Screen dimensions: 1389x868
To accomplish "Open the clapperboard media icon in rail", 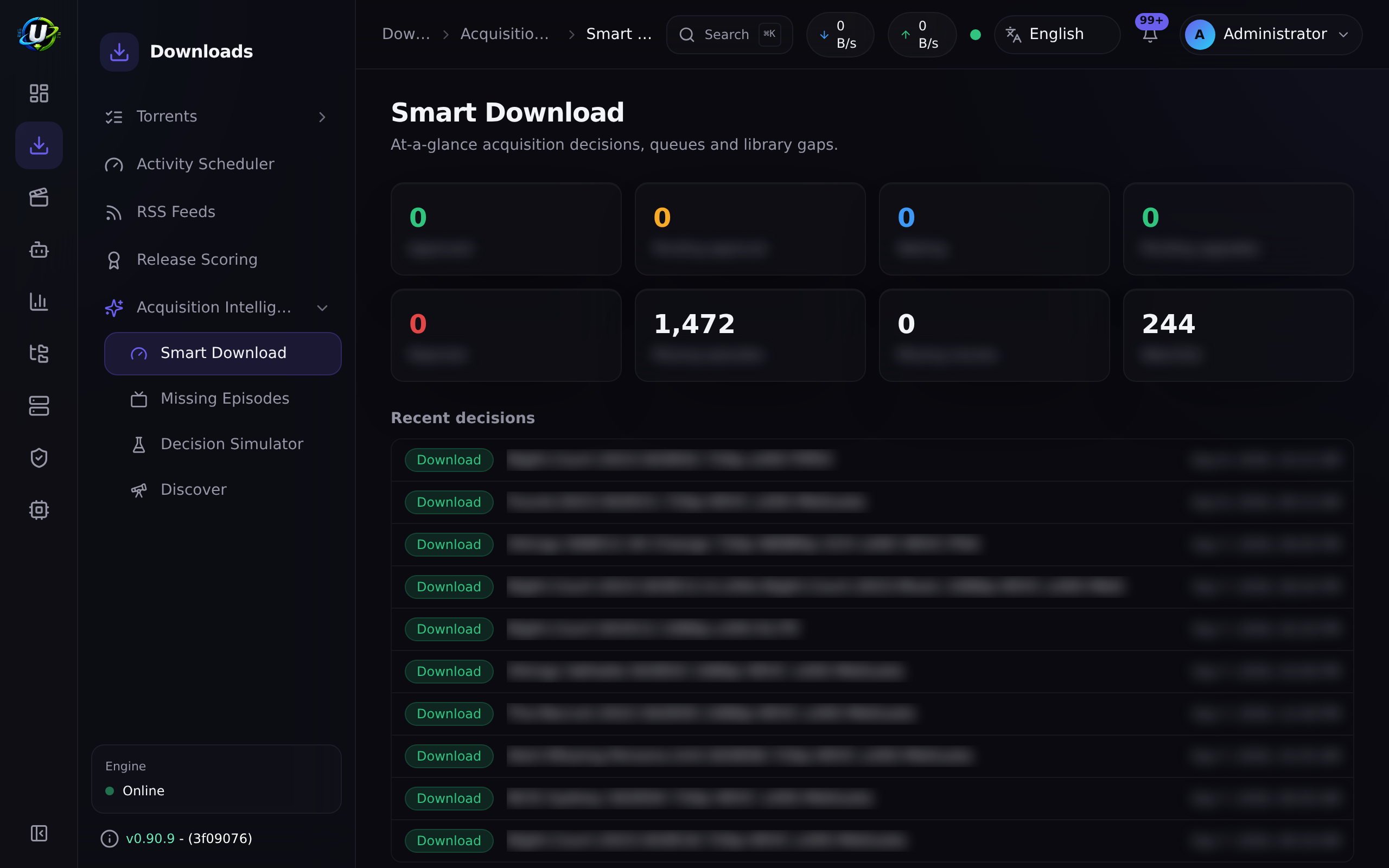I will (39, 197).
